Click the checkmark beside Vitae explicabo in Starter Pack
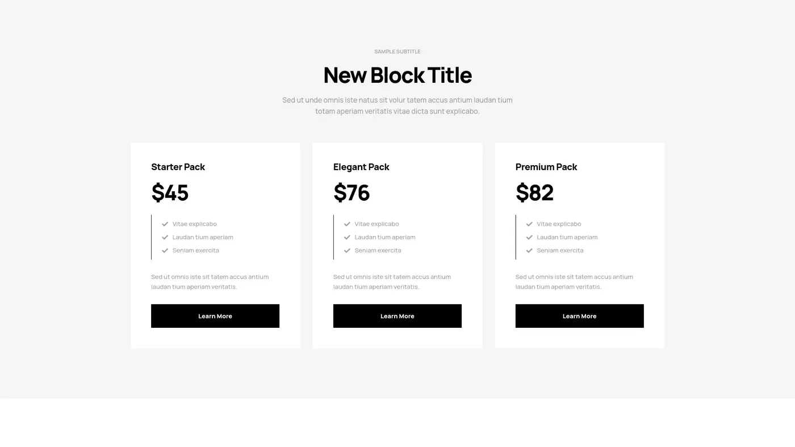Screen dimensions: 795x447 coord(165,223)
